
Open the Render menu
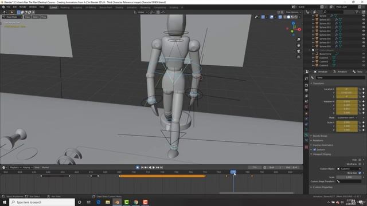coord(23,7)
